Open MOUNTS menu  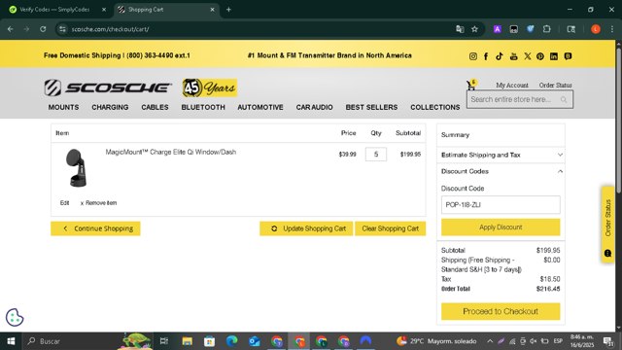63,107
